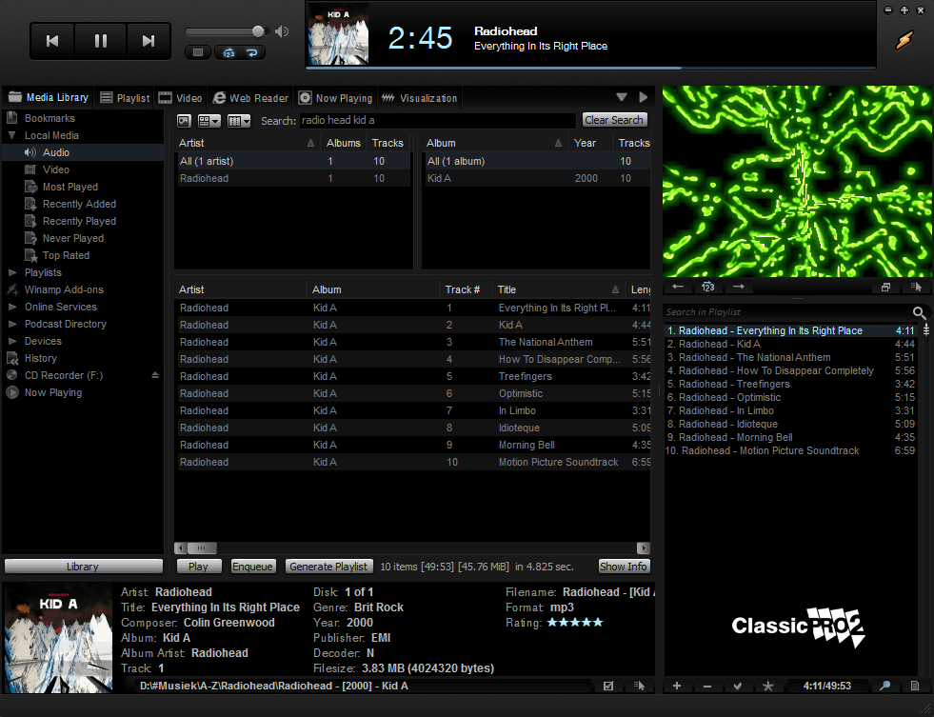Switch to the Video tab
934x717 pixels.
tap(181, 98)
